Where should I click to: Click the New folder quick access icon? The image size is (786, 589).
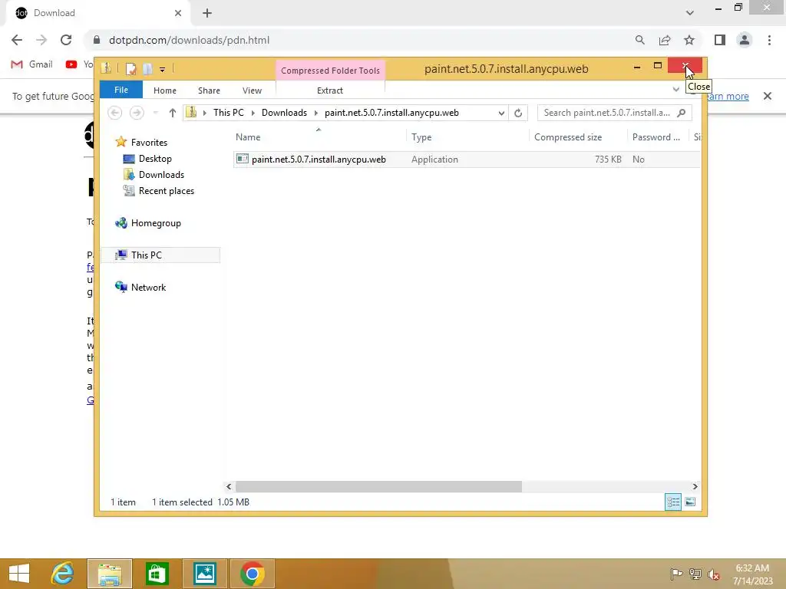click(147, 68)
